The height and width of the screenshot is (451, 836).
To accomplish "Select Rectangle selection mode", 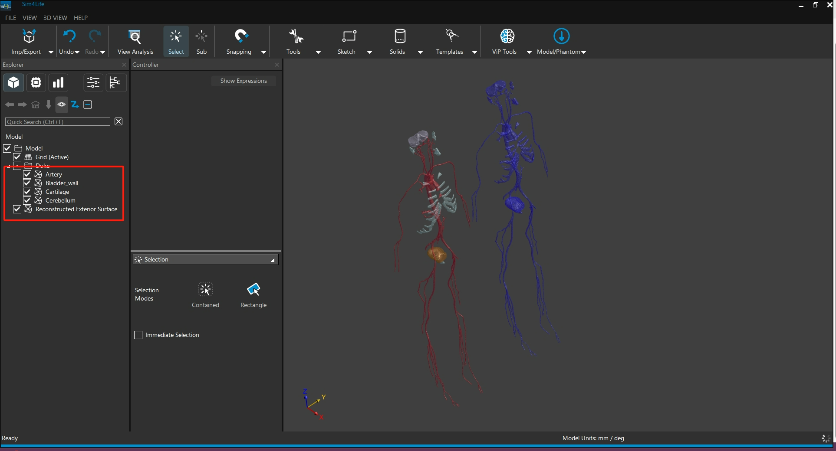I will [253, 290].
